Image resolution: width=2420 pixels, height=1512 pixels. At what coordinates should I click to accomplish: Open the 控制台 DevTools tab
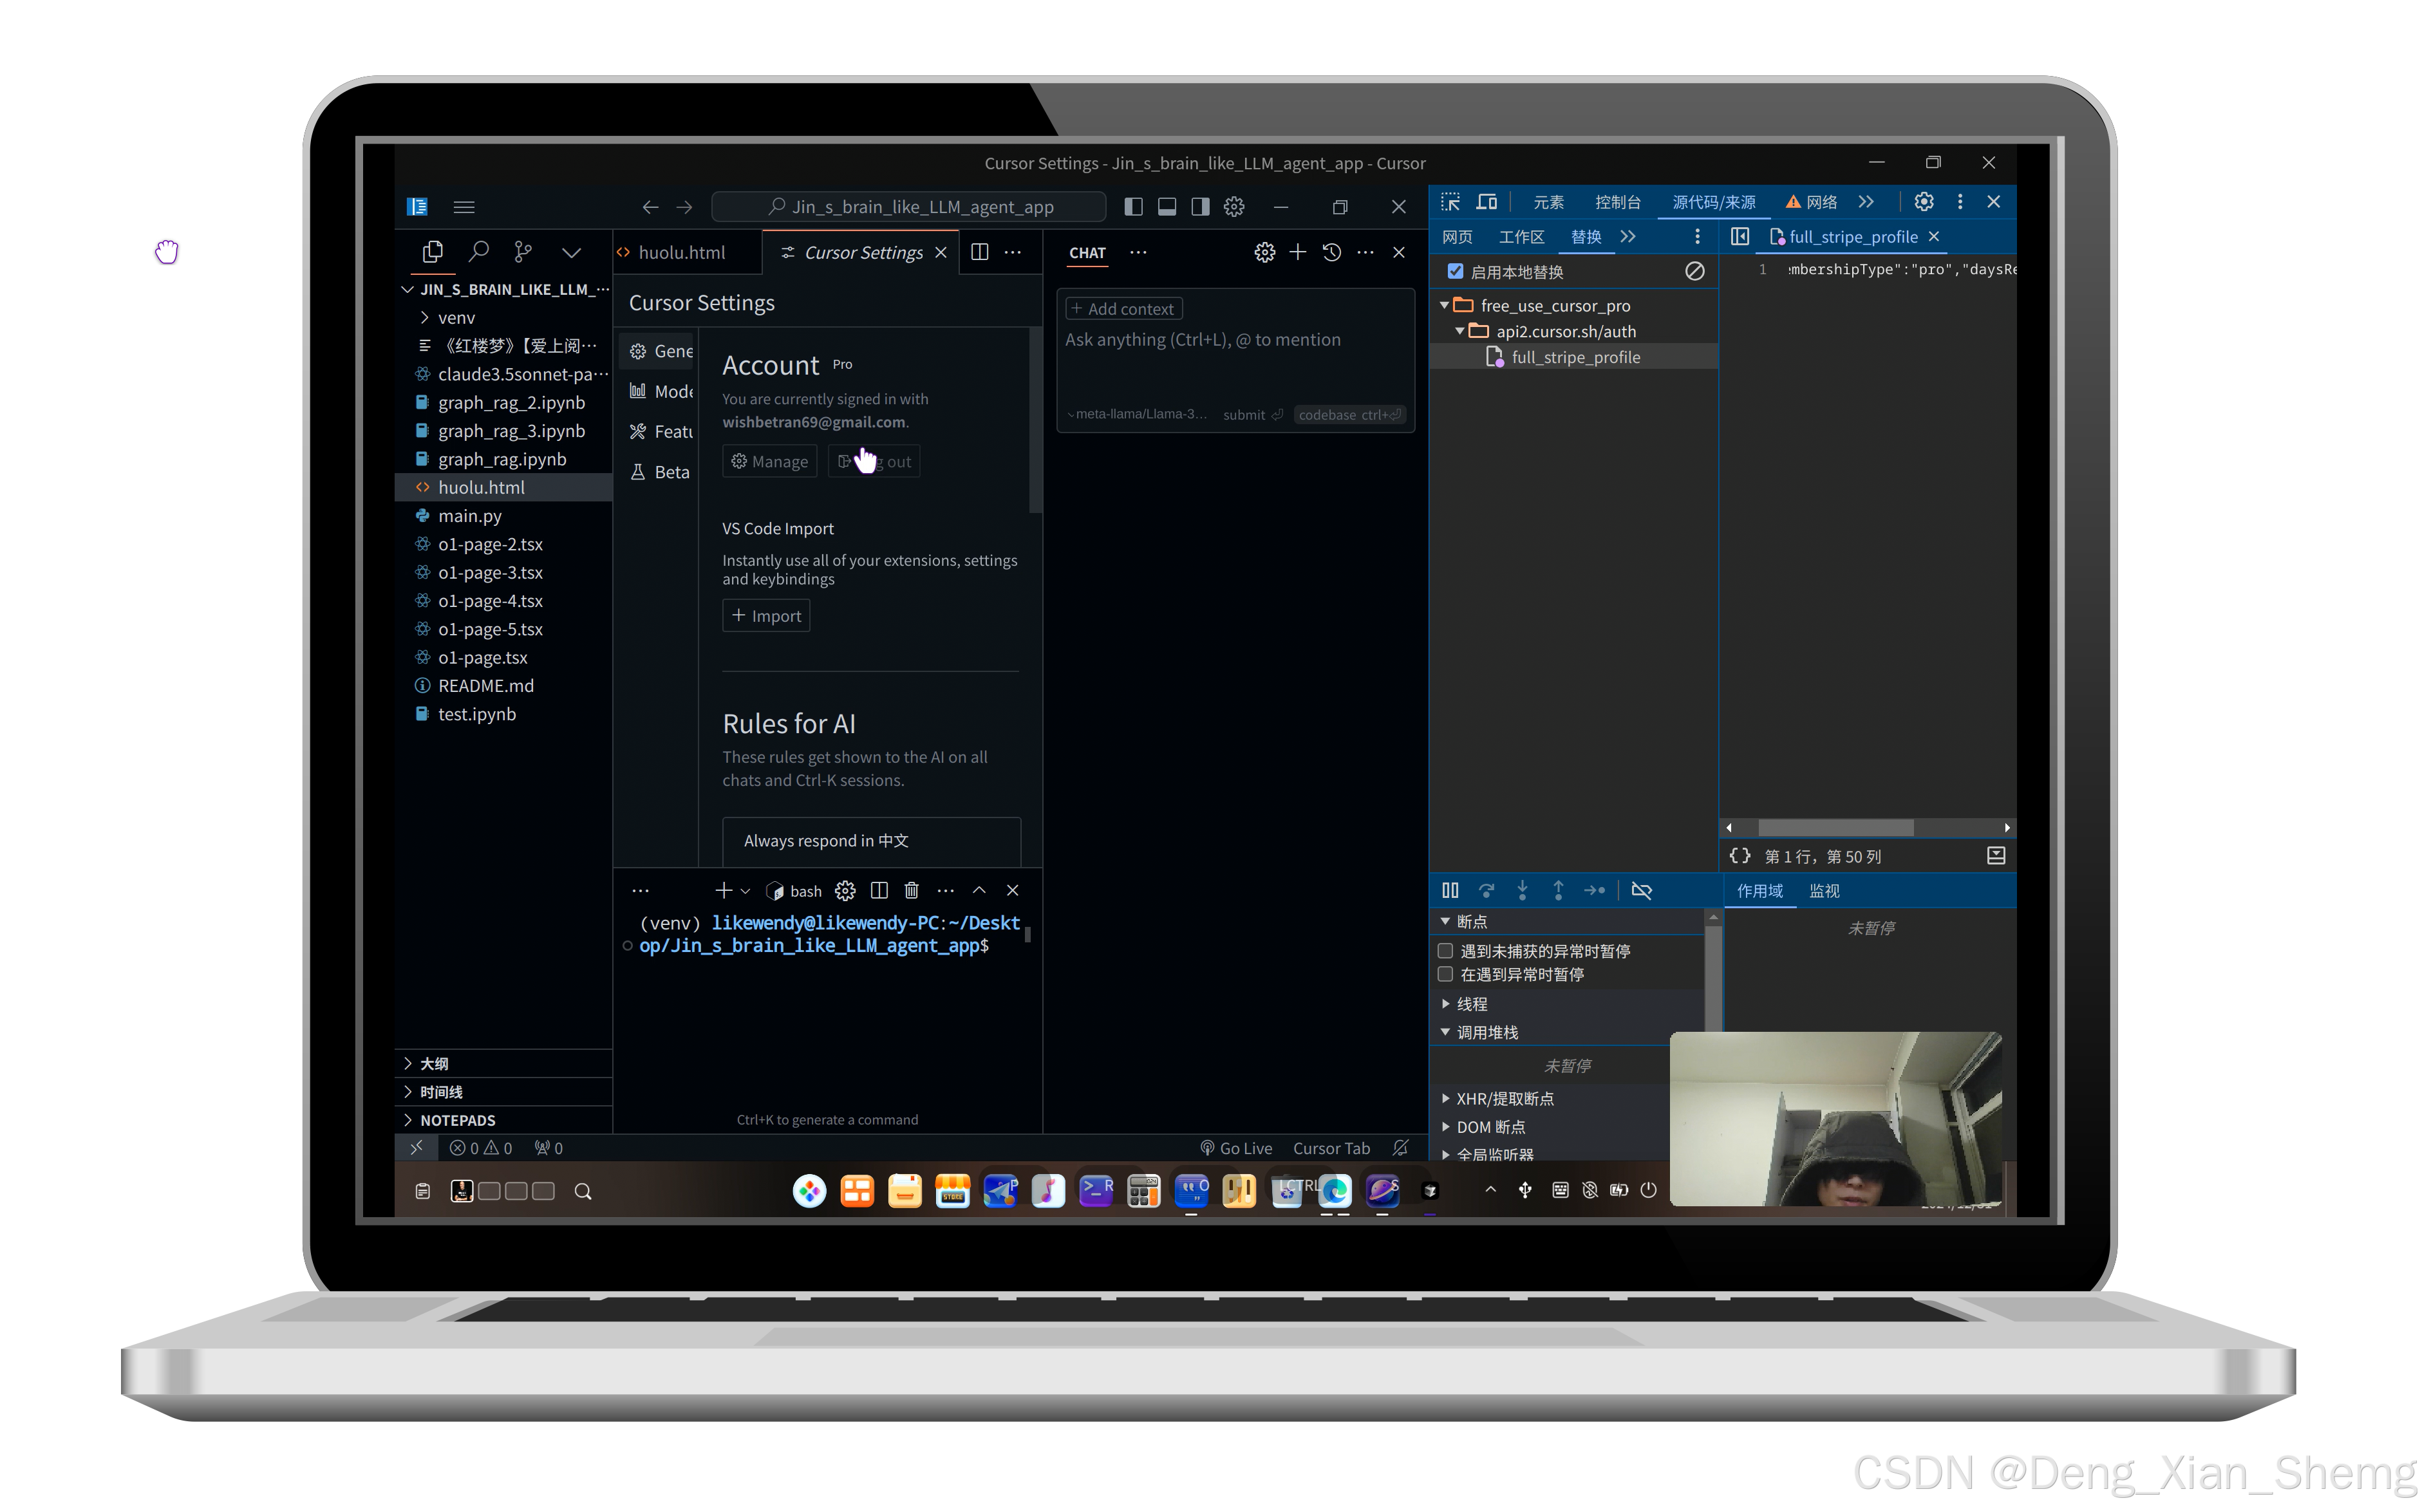(1617, 202)
